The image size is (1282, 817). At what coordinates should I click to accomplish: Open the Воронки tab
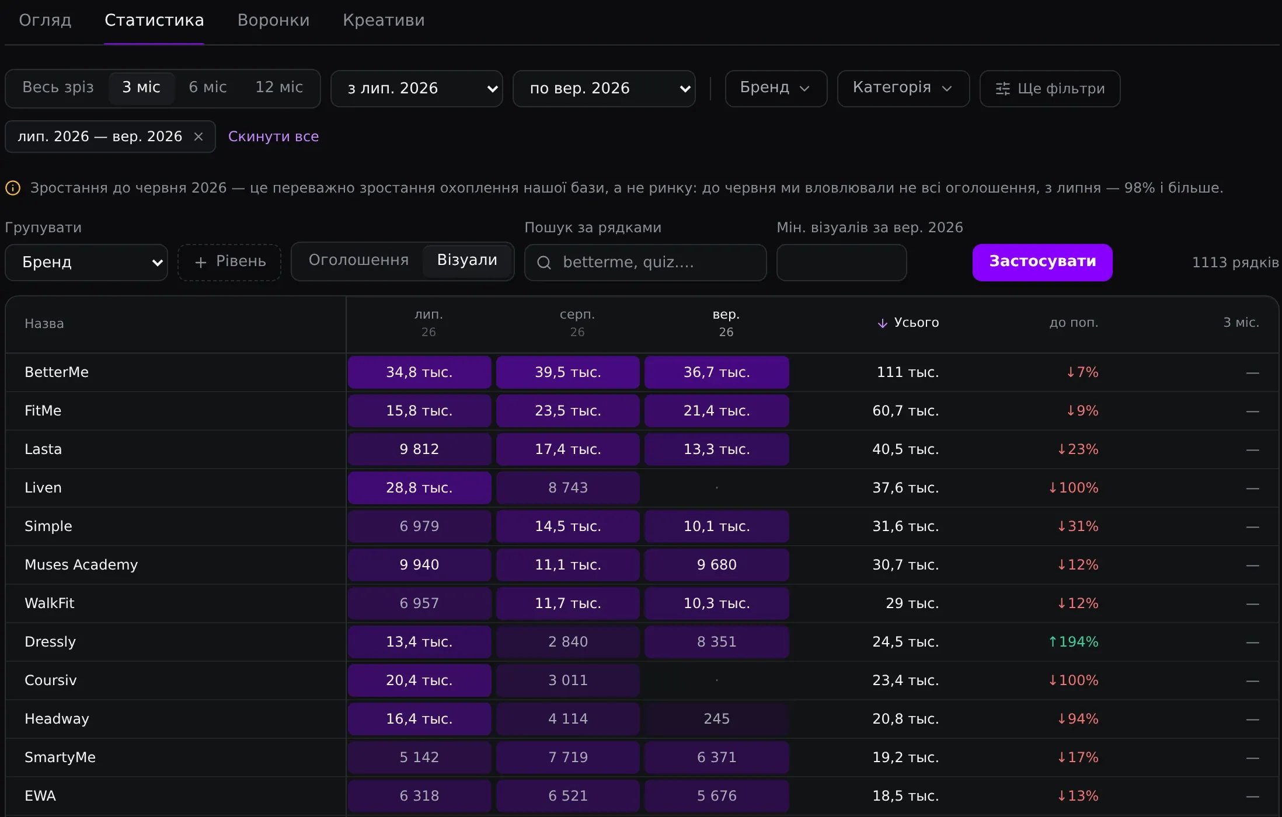pos(273,20)
